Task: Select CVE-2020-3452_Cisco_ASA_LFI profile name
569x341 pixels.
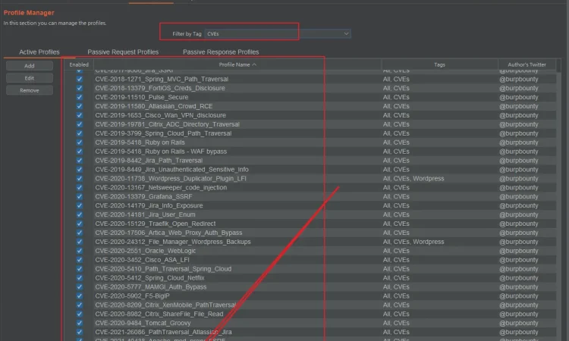Action: click(x=143, y=260)
